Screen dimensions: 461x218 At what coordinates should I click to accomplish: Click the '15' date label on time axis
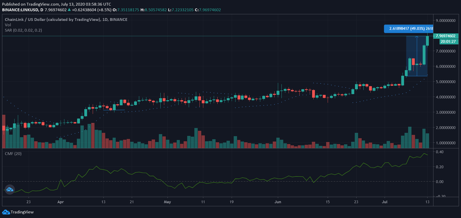(328, 202)
